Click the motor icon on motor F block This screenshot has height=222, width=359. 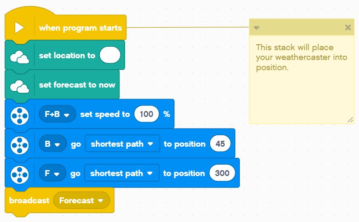click(20, 174)
